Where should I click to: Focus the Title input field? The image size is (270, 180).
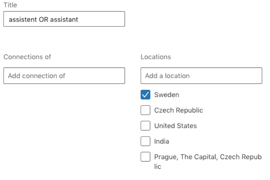[x=64, y=19]
